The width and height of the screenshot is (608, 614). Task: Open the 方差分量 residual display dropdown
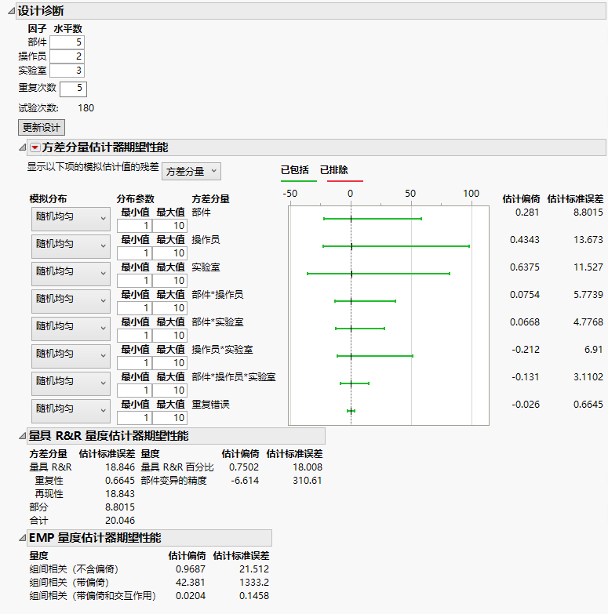[x=191, y=172]
